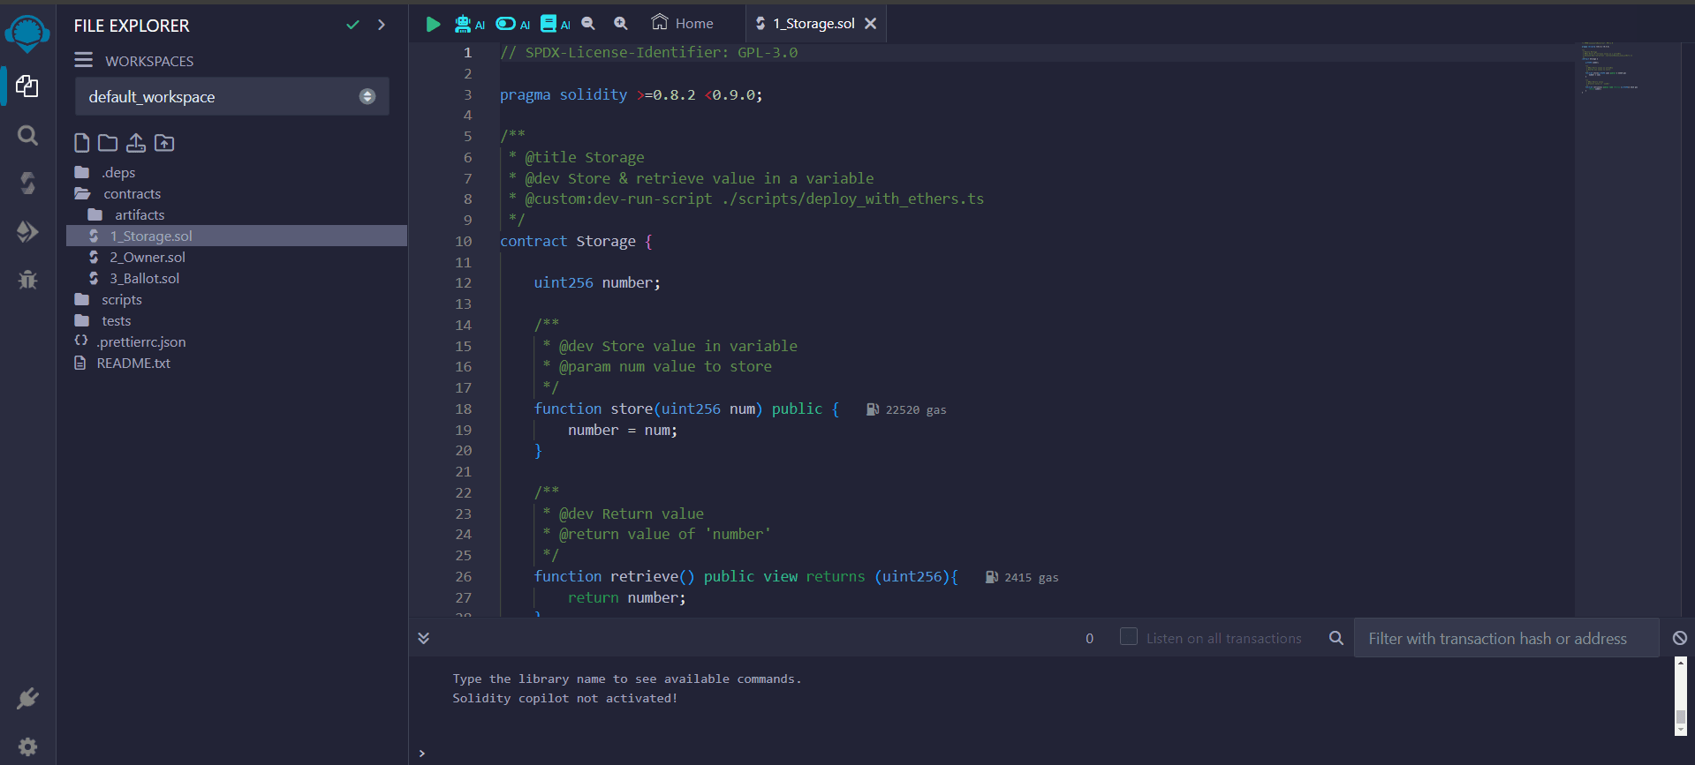
Task: Click the 2415 gas estimate on retrieve function
Action: click(1022, 577)
